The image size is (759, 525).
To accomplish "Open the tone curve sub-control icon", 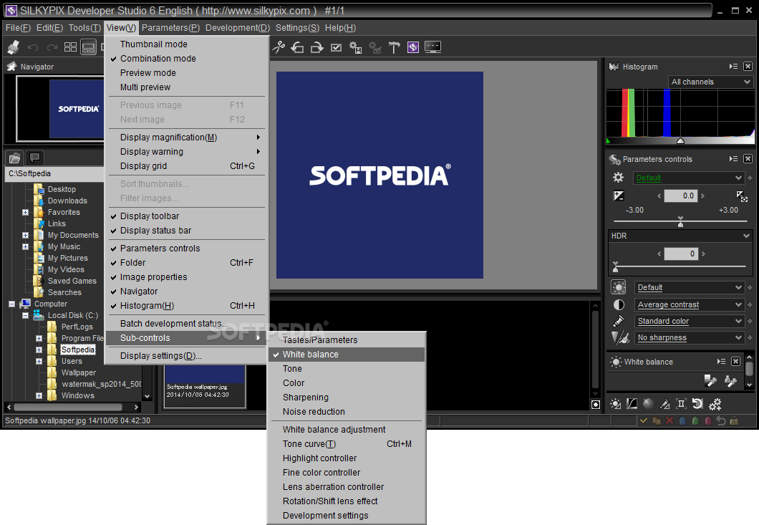I will click(632, 403).
